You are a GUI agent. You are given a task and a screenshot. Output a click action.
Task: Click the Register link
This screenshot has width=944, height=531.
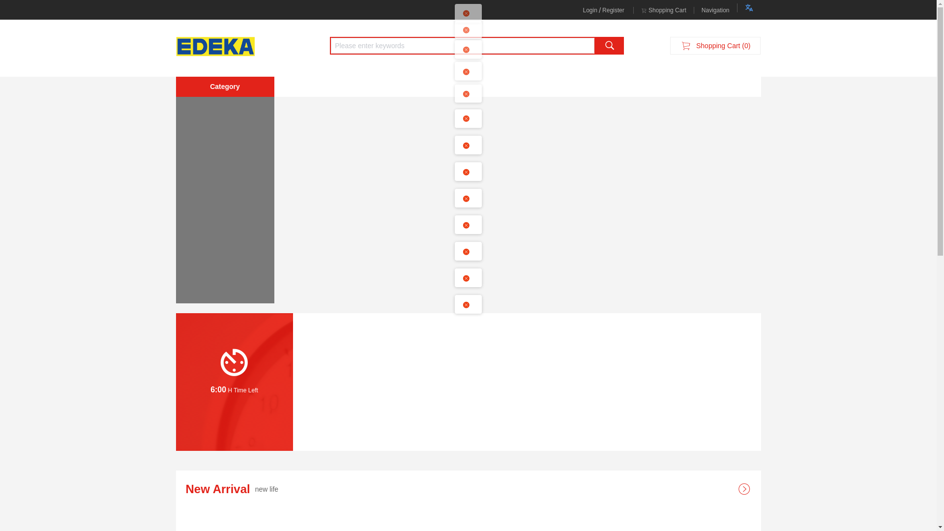[613, 10]
